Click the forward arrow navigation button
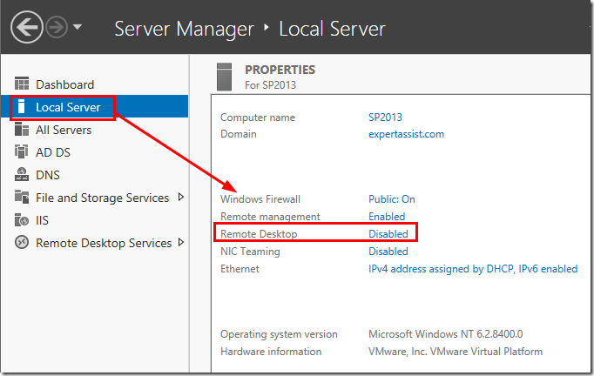This screenshot has height=376, width=594. (x=57, y=27)
